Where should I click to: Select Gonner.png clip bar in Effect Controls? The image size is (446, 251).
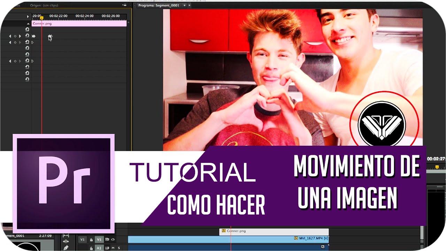coord(79,24)
